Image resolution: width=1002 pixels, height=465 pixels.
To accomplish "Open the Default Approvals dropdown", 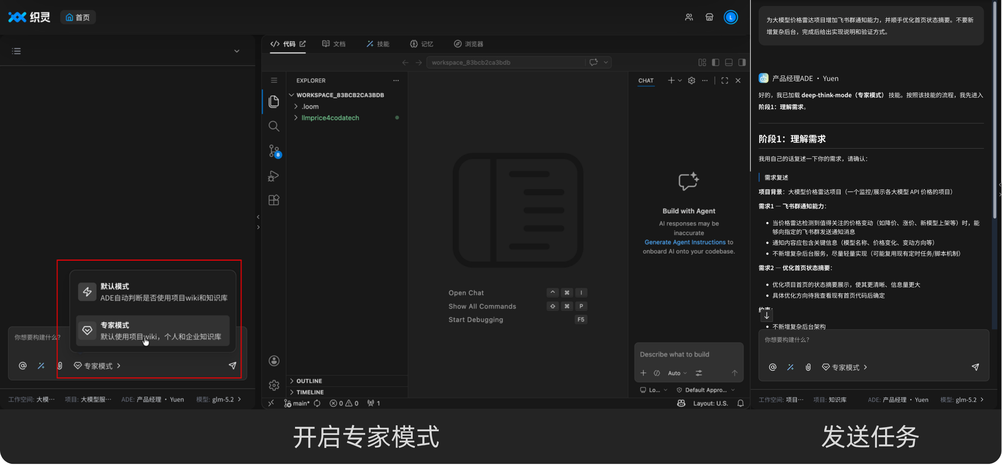I will tap(705, 390).
